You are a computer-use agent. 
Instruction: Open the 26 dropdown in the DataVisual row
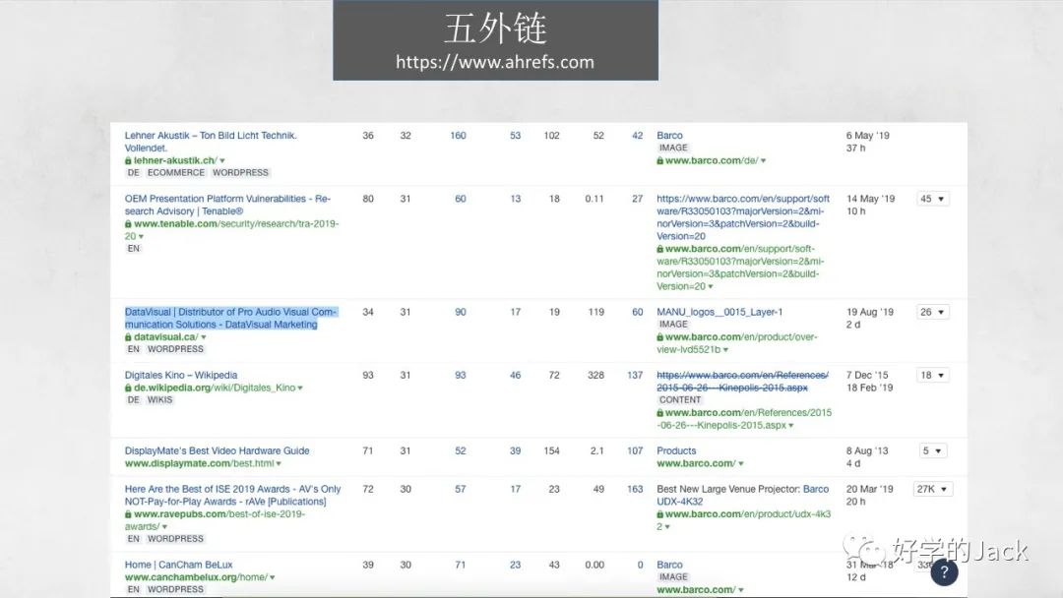[x=931, y=311]
